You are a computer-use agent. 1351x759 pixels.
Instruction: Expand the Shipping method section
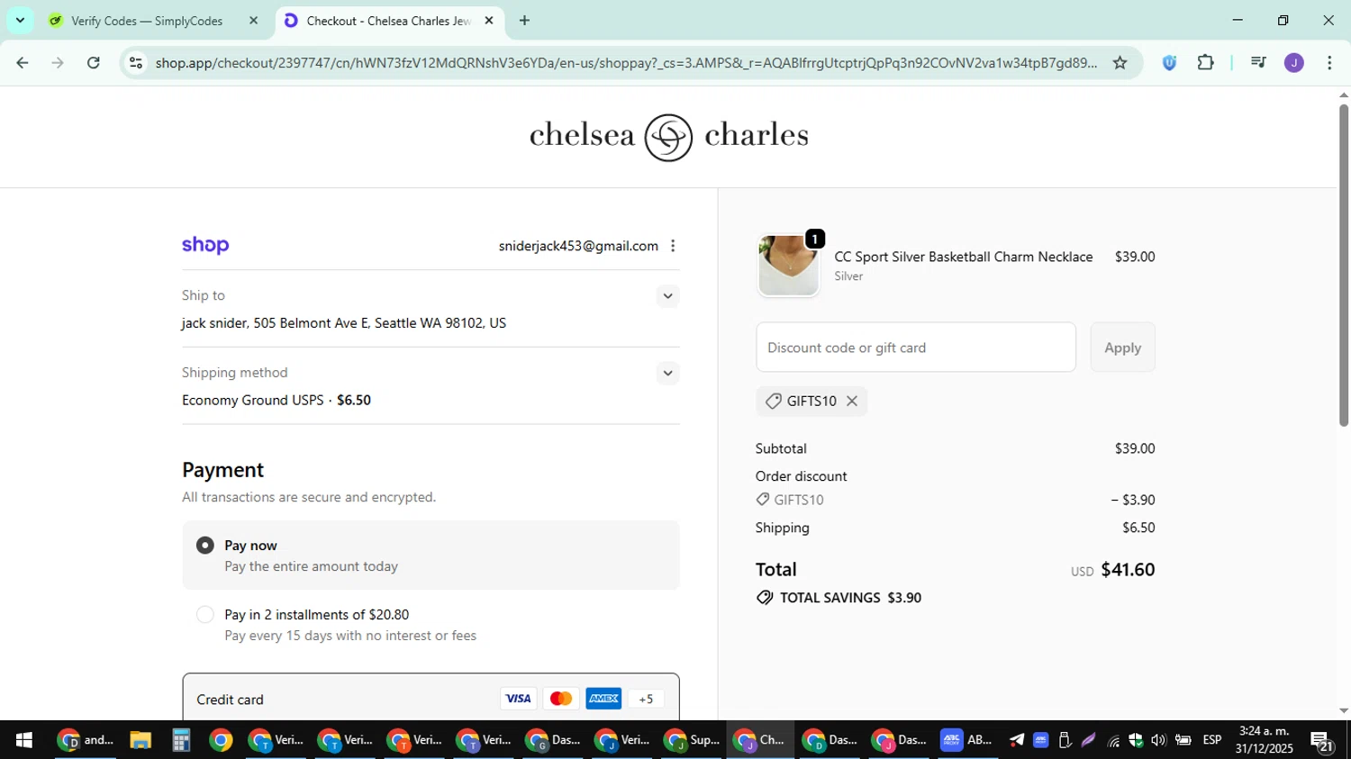(x=667, y=373)
